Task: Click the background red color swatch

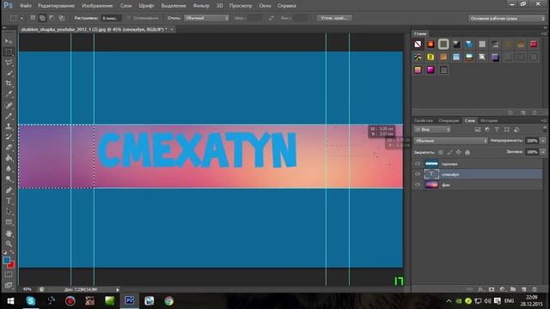Action: [x=11, y=264]
